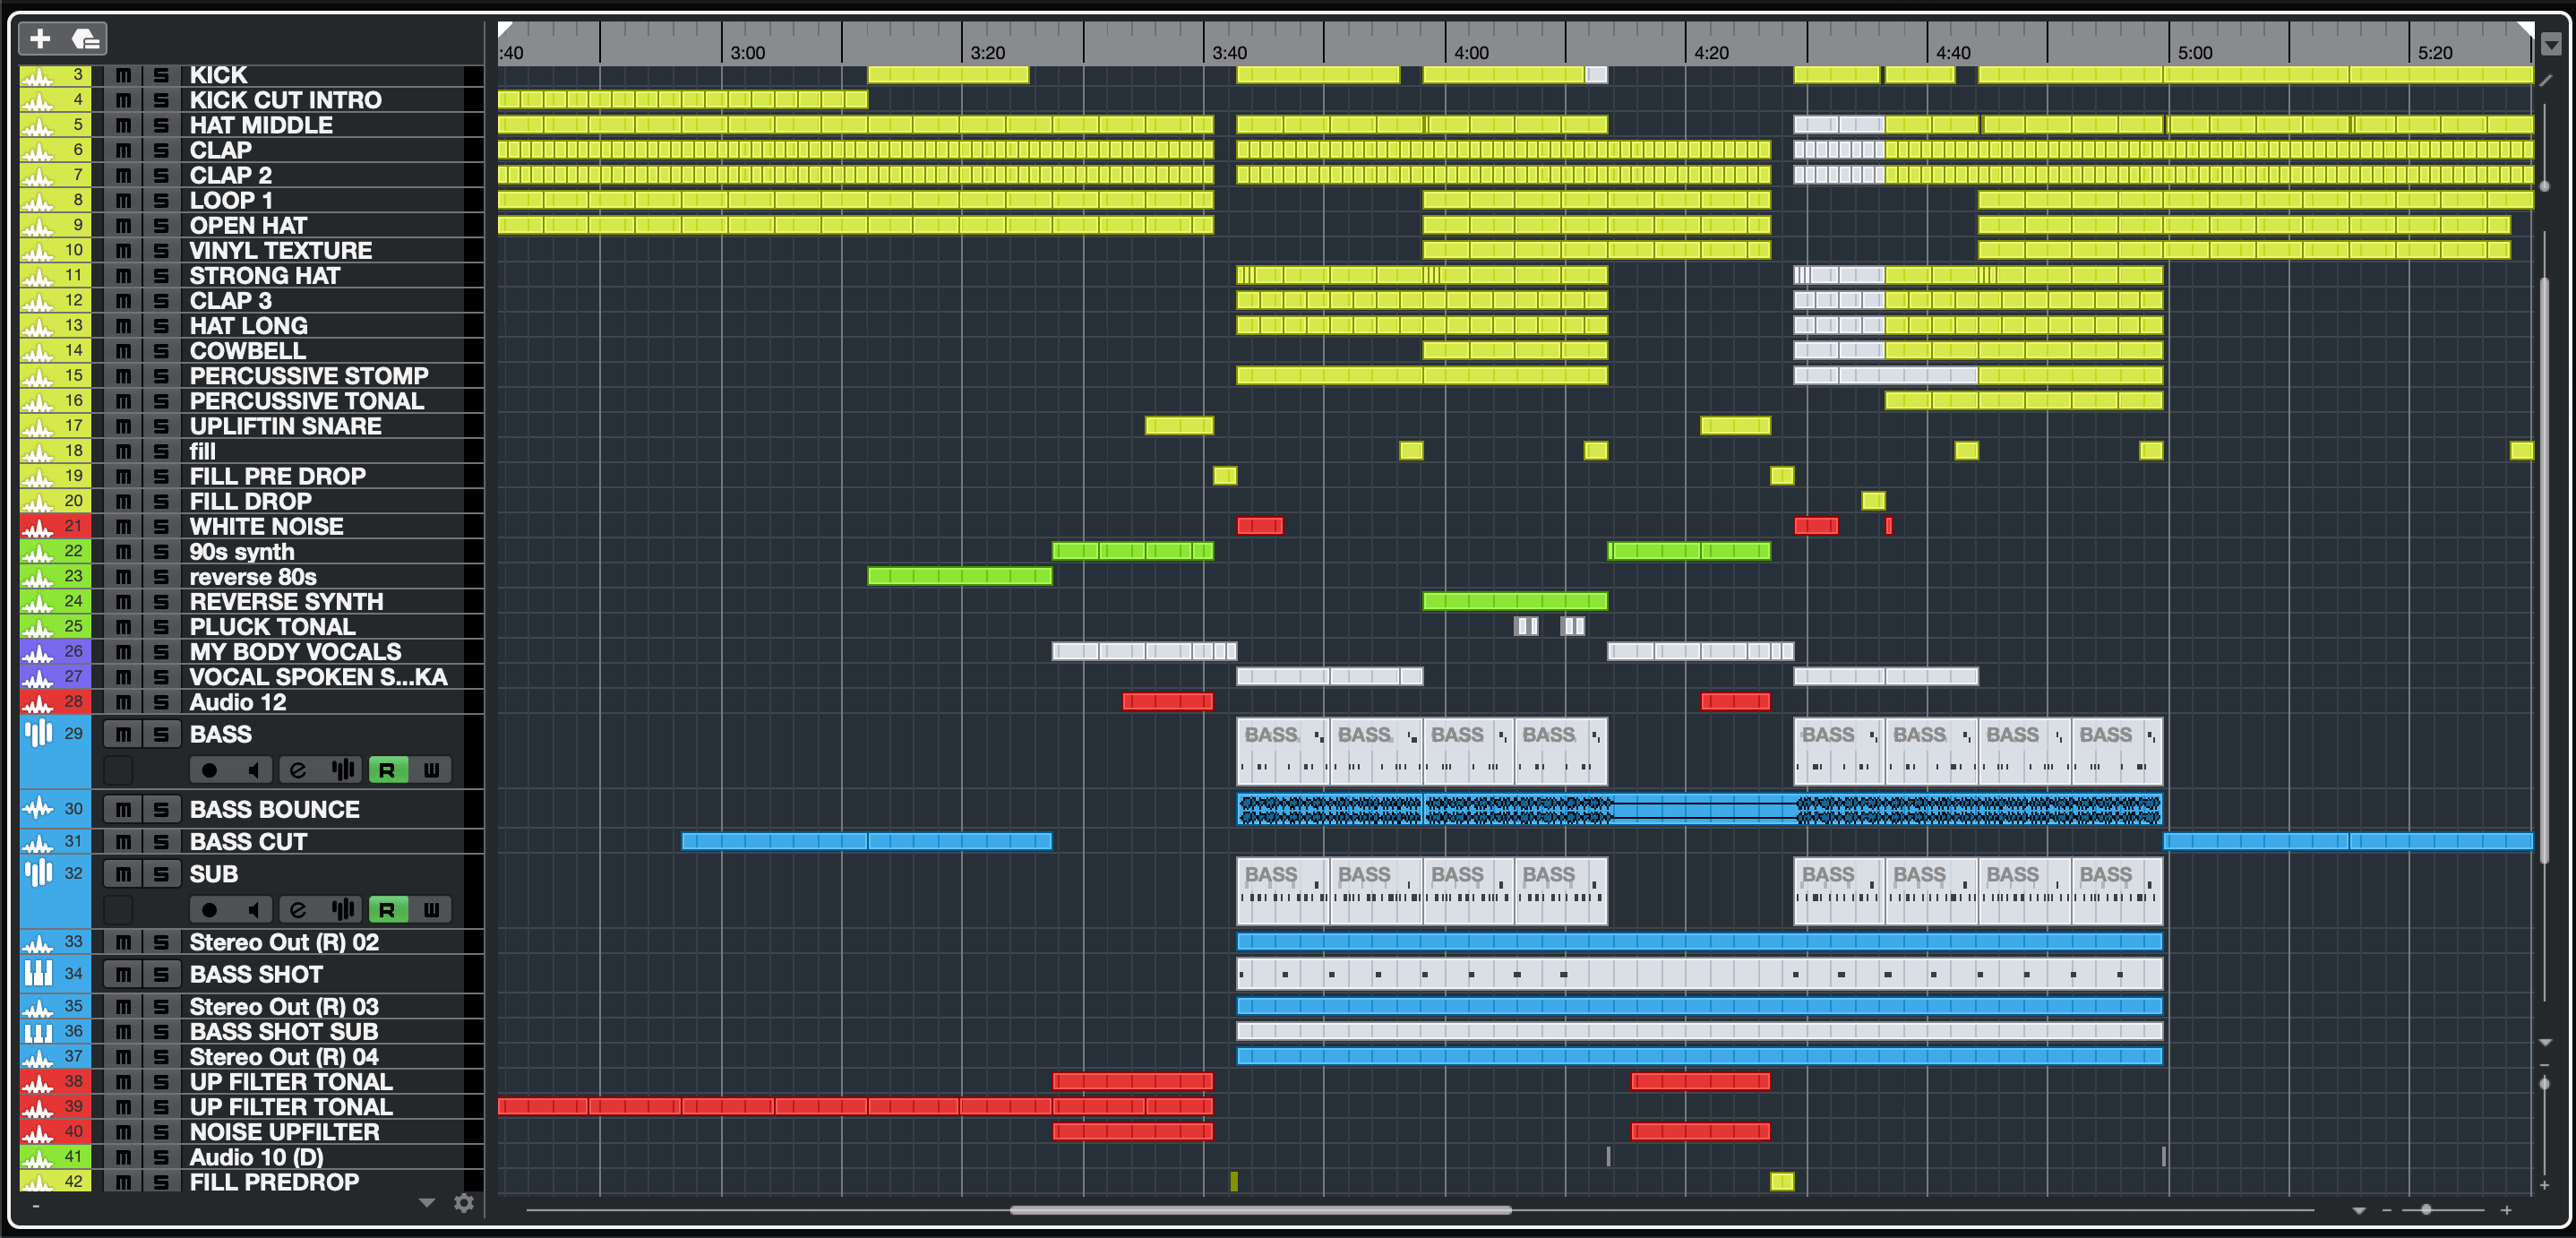Click the vertical zoom slider handle

[2544, 1084]
